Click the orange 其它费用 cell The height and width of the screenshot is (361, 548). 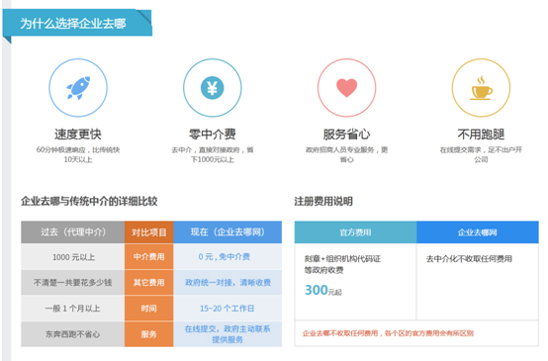(149, 282)
